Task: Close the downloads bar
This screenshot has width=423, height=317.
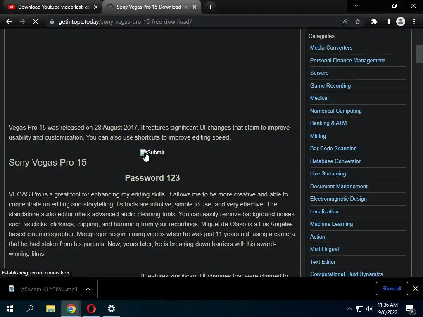Action: pos(416,289)
